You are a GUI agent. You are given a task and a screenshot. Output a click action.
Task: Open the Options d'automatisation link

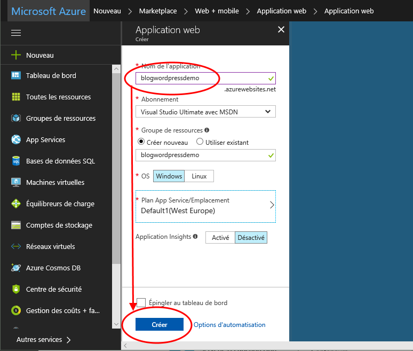pos(229,325)
